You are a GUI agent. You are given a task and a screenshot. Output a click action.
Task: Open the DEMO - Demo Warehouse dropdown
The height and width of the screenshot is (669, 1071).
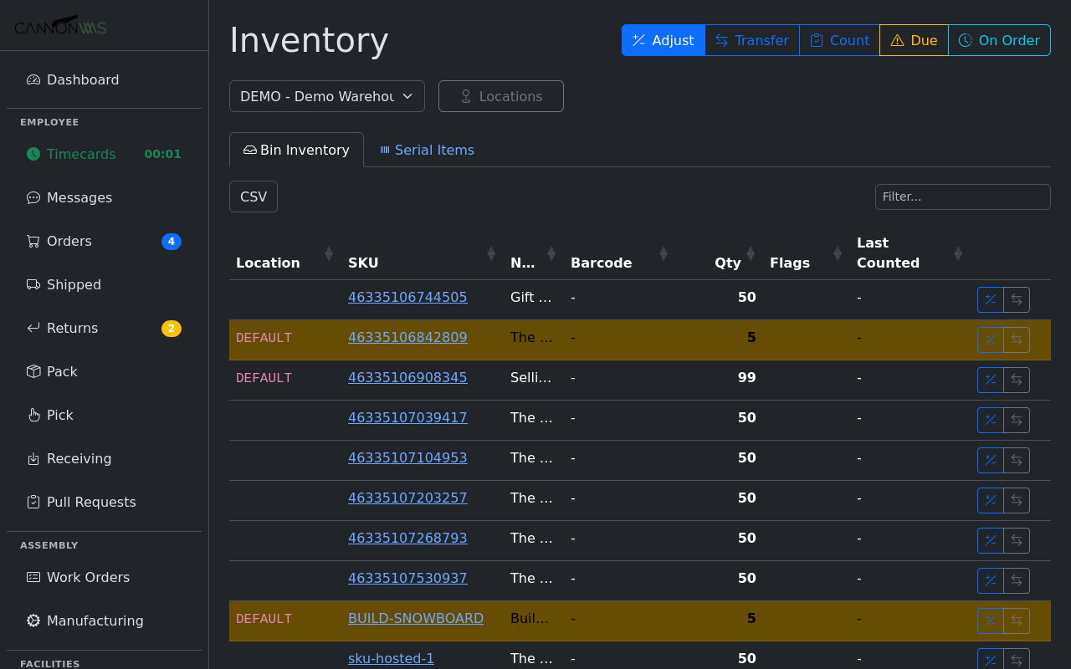(326, 95)
